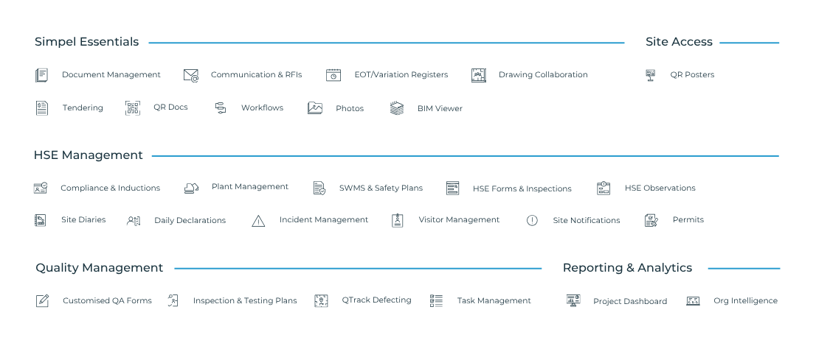Viewport: 816px width, 346px height.
Task: Open Inspection & Testing Plans link
Action: tap(245, 301)
